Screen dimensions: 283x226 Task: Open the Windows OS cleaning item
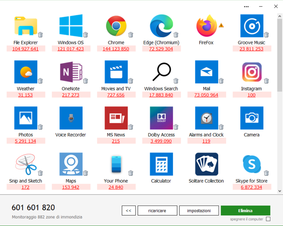71,26
